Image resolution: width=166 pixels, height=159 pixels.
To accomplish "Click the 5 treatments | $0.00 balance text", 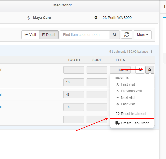I will point(129,52).
